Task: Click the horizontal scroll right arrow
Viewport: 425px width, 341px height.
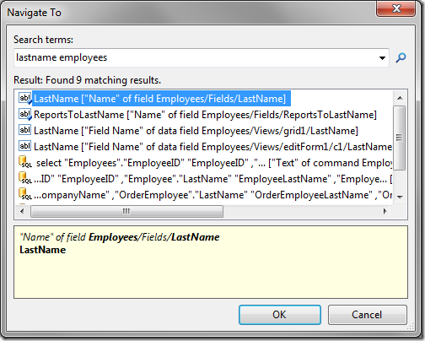Action: click(x=385, y=211)
